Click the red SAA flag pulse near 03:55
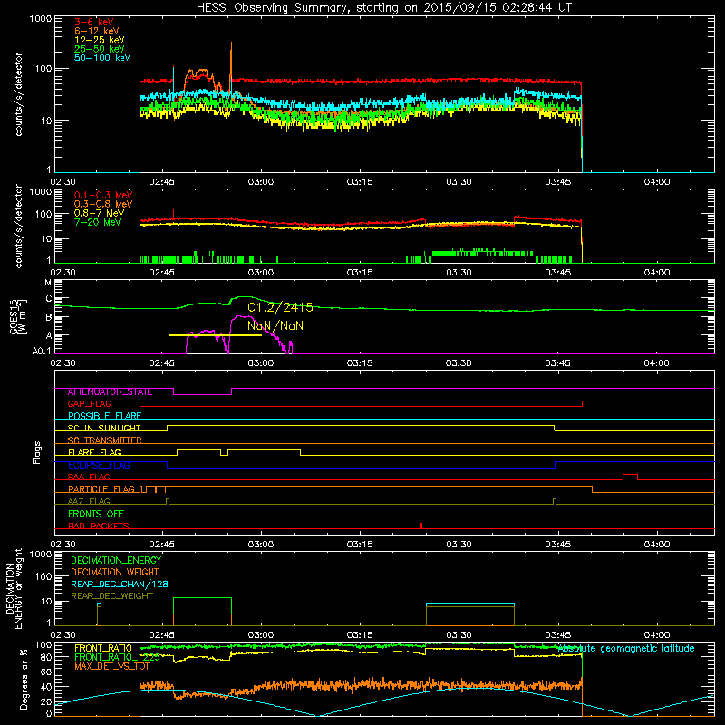The image size is (725, 725). [x=630, y=477]
